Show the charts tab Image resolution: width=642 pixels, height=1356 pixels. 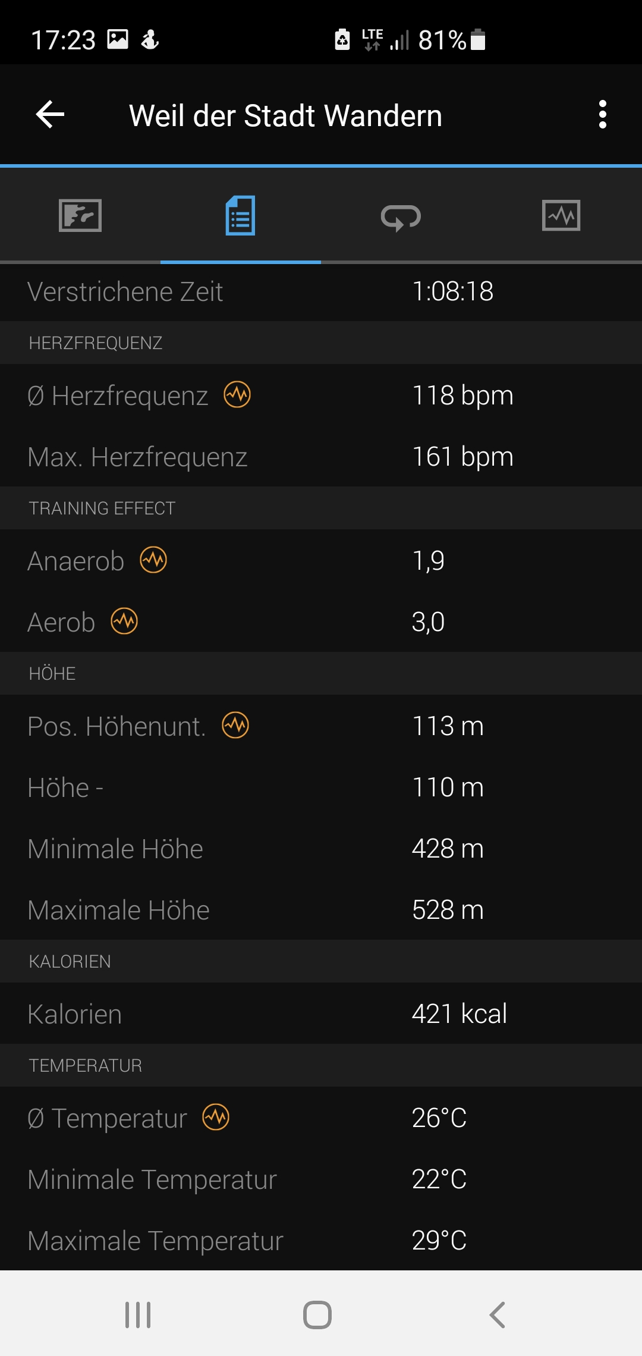pyautogui.click(x=562, y=215)
